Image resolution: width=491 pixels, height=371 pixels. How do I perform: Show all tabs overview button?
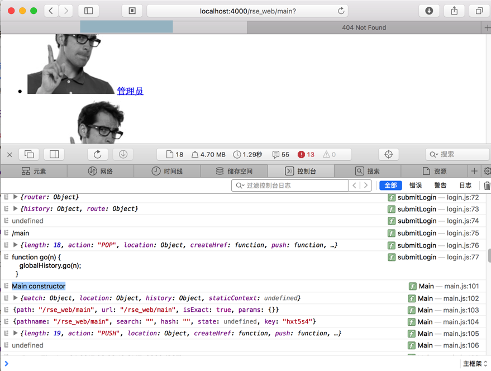pyautogui.click(x=479, y=11)
